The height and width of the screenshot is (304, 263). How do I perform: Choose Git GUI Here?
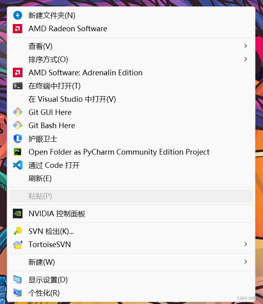tap(131, 112)
